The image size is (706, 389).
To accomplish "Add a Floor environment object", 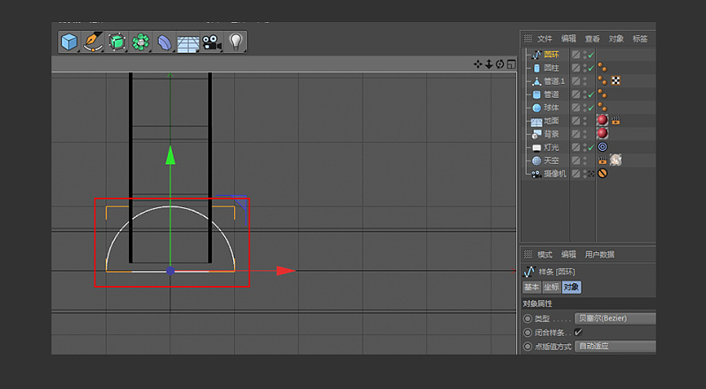I will click(x=187, y=41).
